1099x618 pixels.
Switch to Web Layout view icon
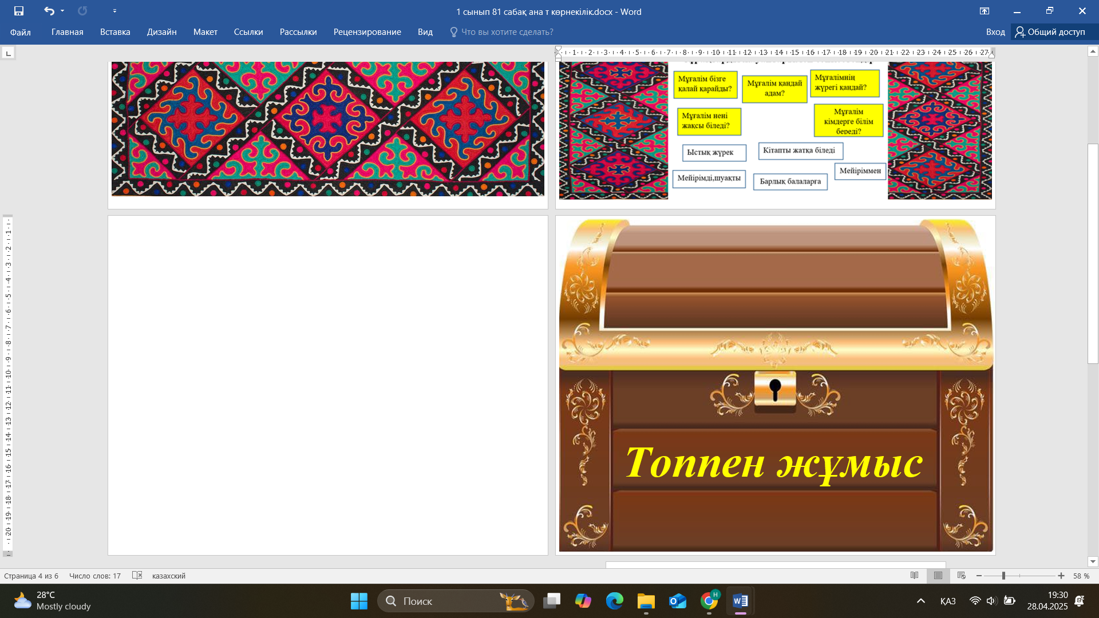(962, 576)
